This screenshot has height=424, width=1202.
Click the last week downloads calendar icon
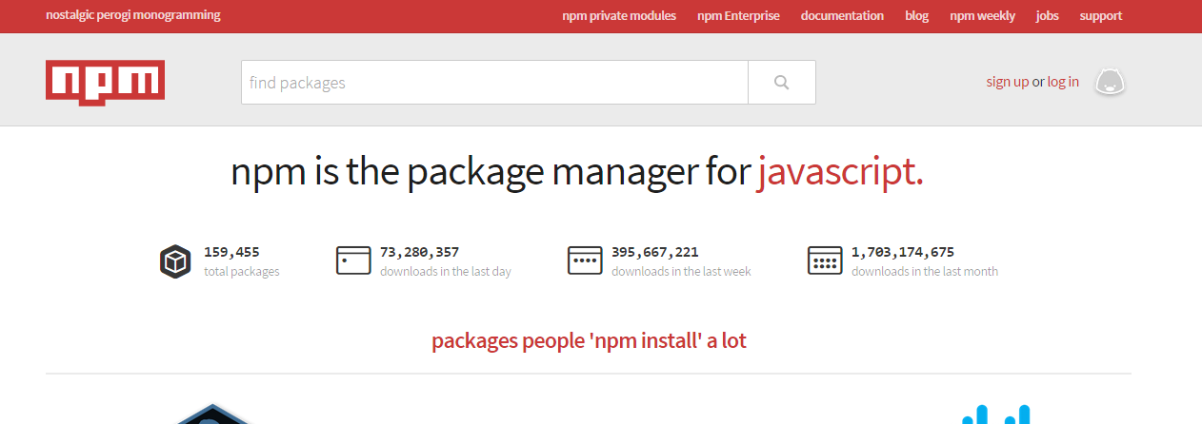585,260
